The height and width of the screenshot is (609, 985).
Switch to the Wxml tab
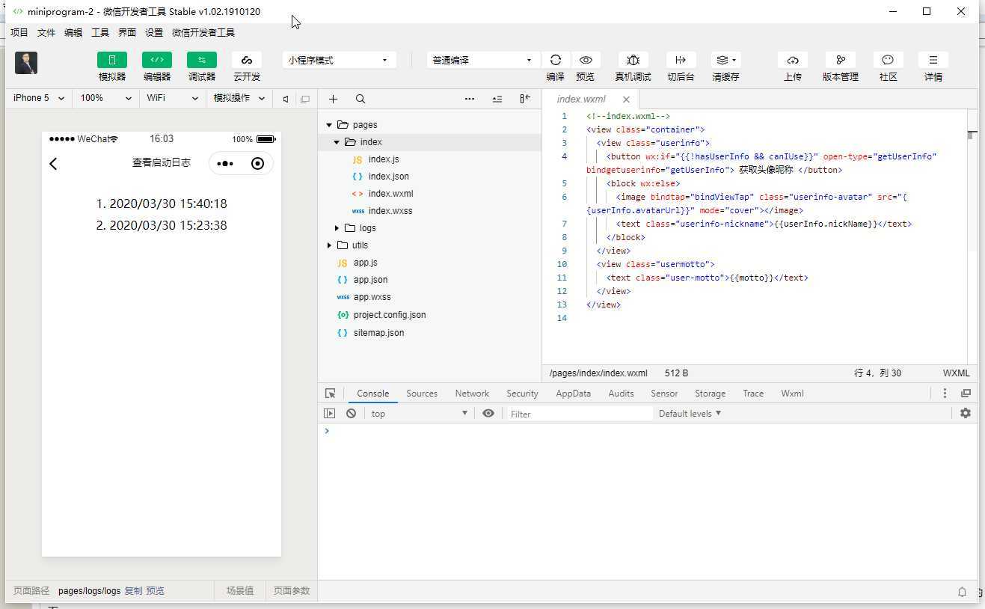coord(792,394)
